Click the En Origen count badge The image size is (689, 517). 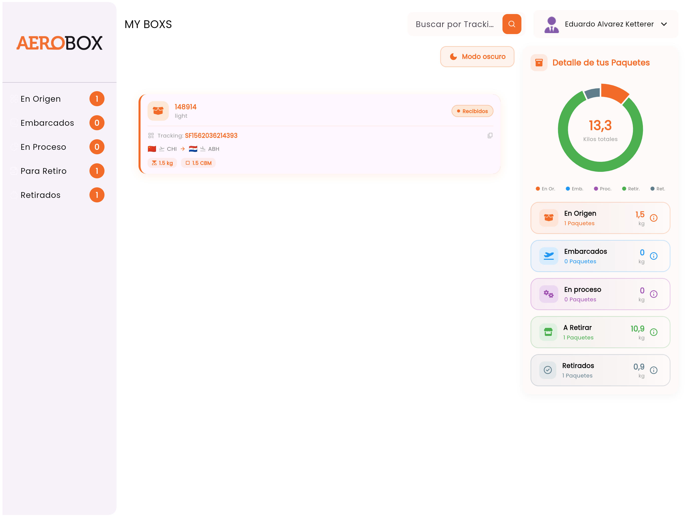point(97,99)
